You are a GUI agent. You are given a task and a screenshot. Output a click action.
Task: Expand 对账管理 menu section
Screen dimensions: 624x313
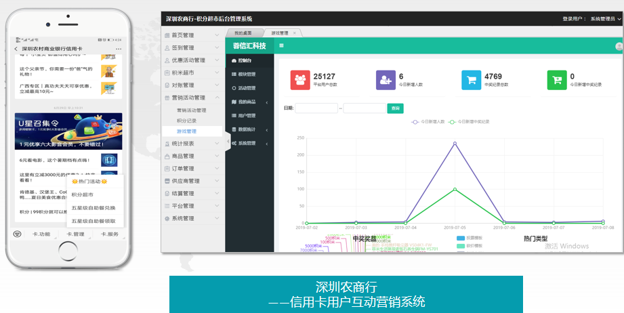pyautogui.click(x=192, y=85)
